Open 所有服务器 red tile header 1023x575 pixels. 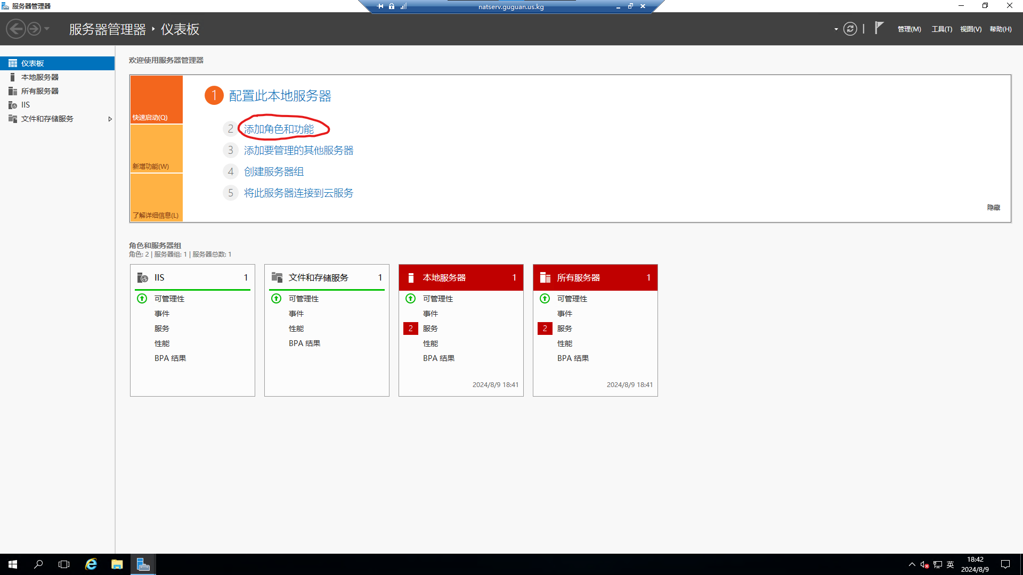coord(595,277)
